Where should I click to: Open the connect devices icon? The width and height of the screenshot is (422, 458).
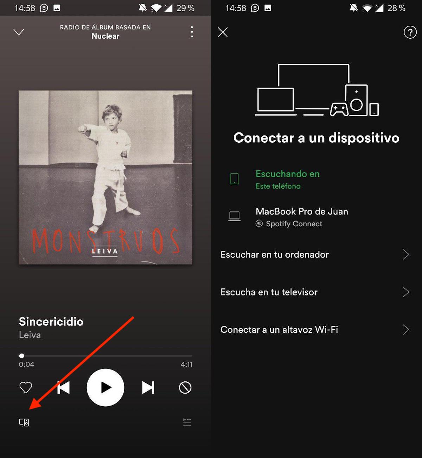(24, 422)
